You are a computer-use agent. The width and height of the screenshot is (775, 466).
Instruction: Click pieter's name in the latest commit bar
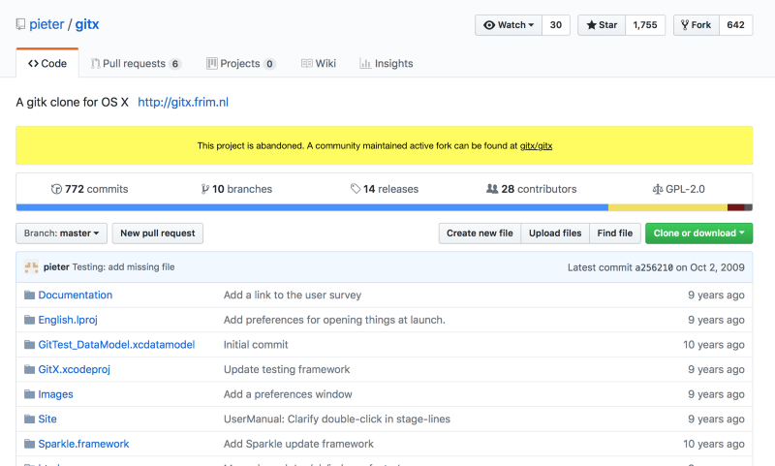(56, 267)
